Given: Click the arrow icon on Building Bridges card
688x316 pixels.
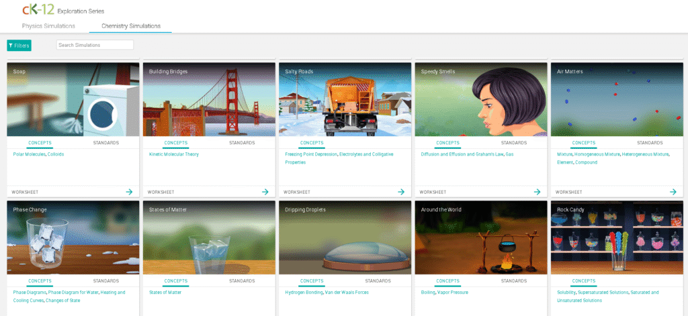Looking at the screenshot, I should (x=265, y=192).
